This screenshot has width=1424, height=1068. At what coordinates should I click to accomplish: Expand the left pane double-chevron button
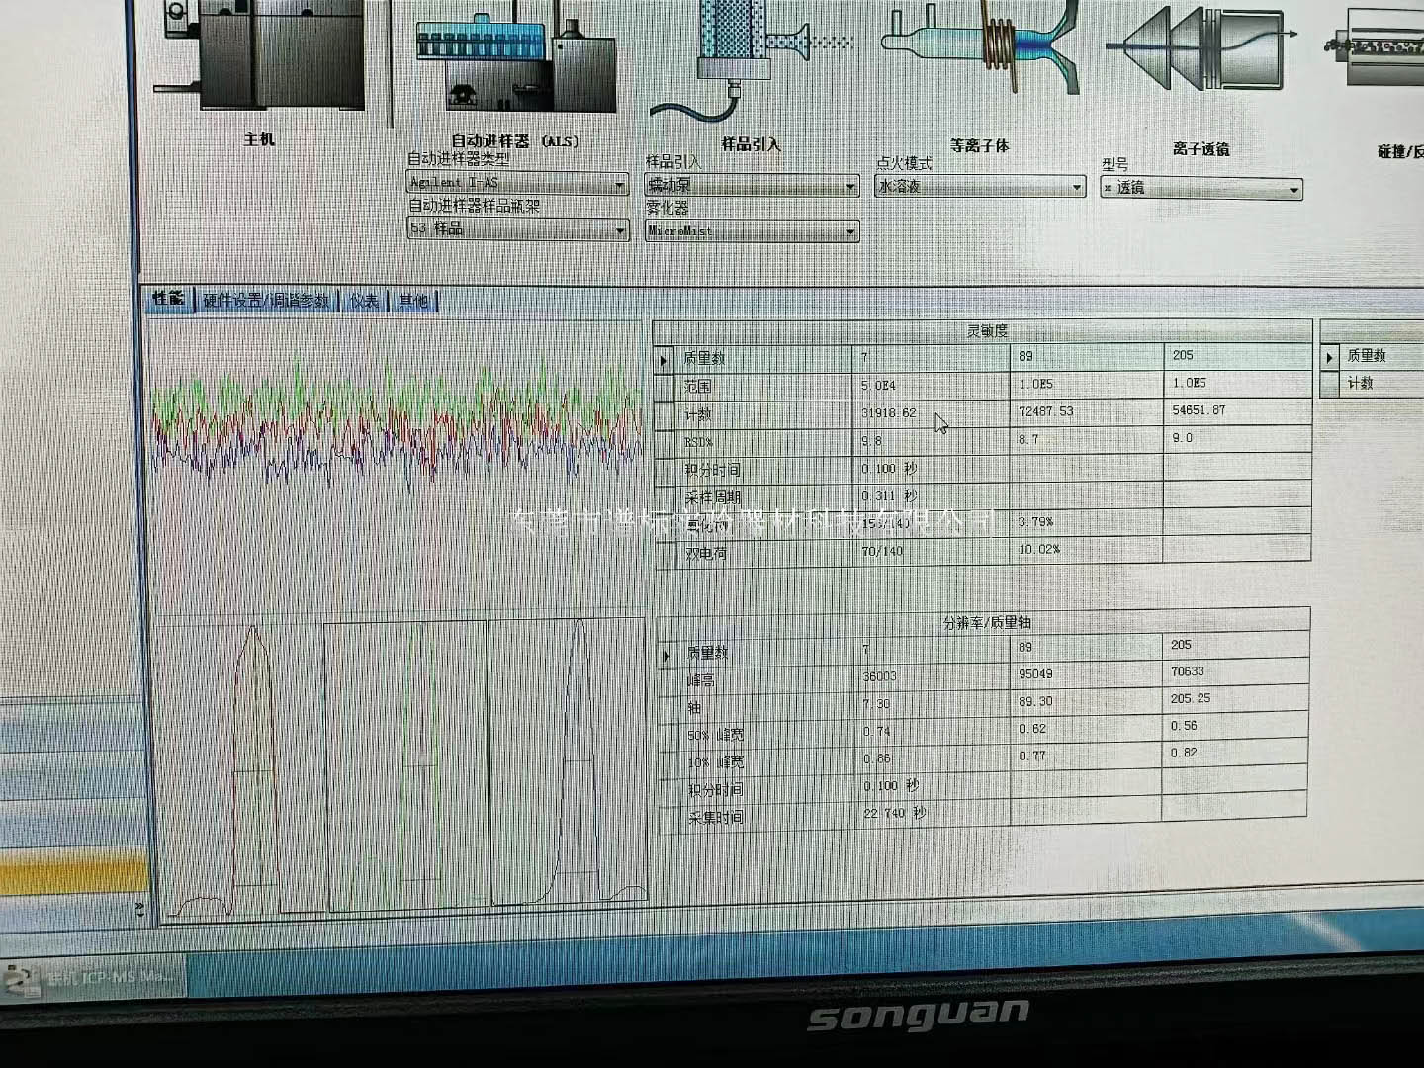[x=139, y=908]
